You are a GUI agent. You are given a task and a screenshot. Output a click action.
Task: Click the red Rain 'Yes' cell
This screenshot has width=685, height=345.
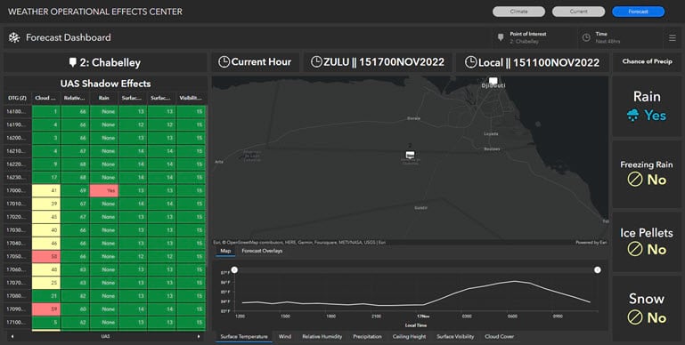104,190
